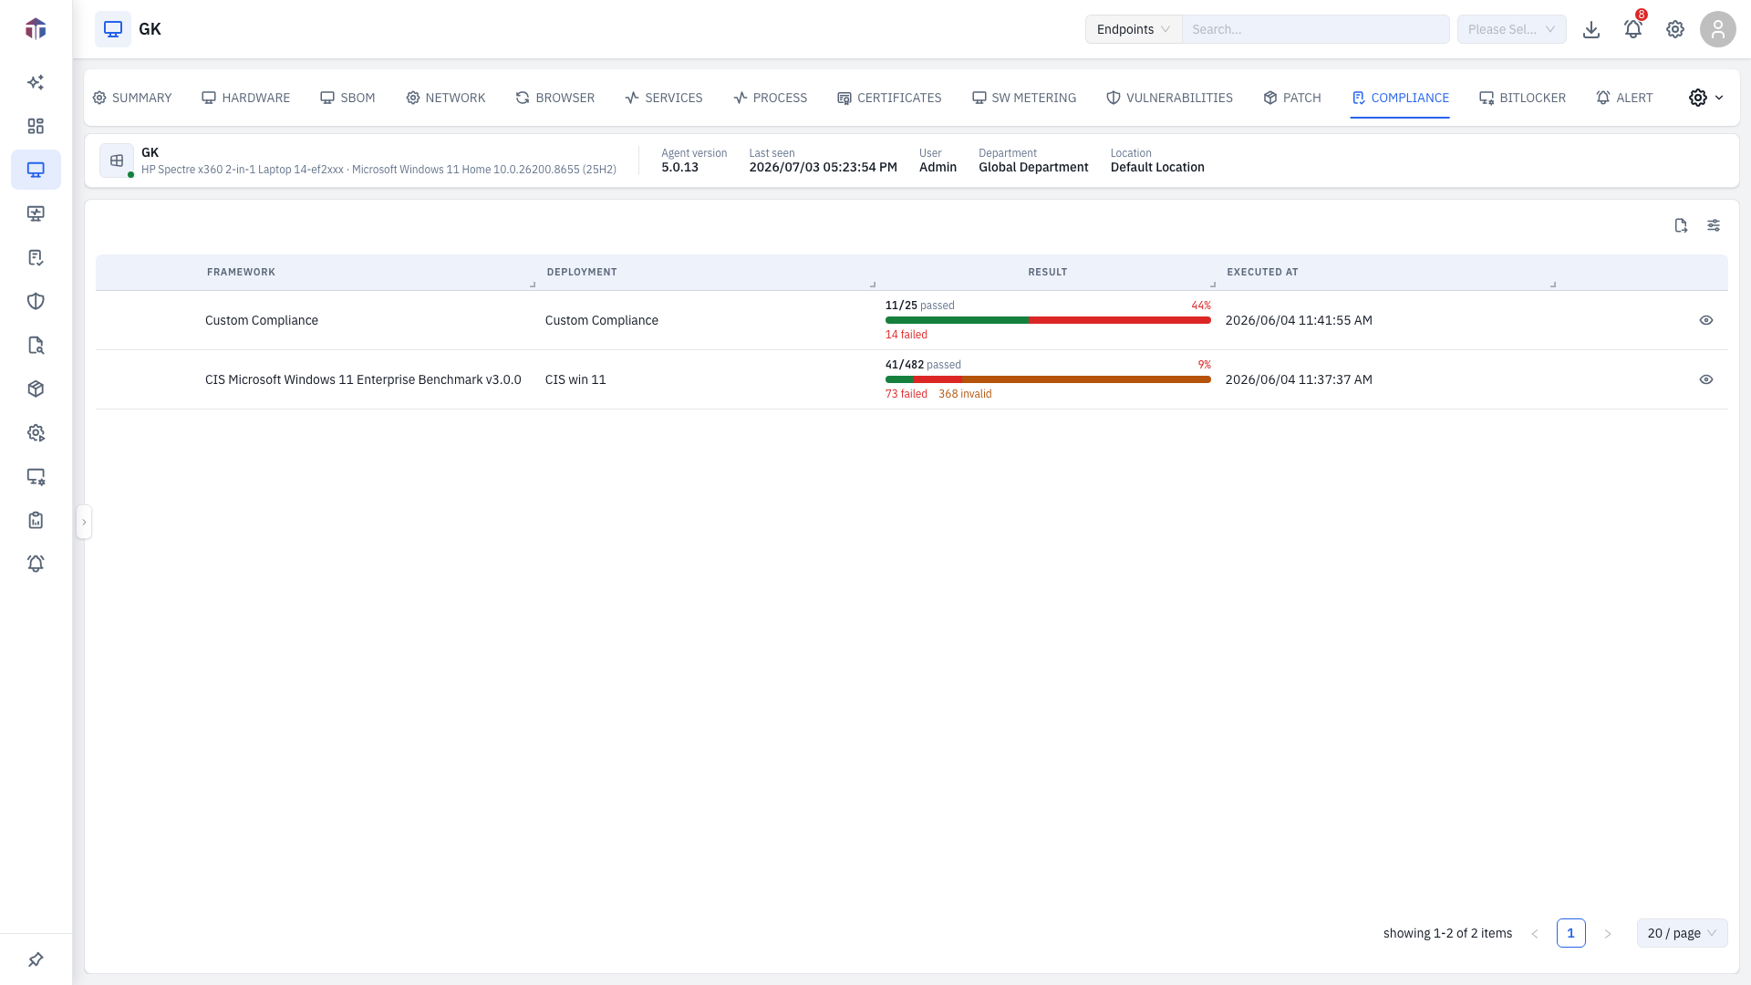
Task: Select the endpoints monitor sidebar icon
Action: coord(36,170)
